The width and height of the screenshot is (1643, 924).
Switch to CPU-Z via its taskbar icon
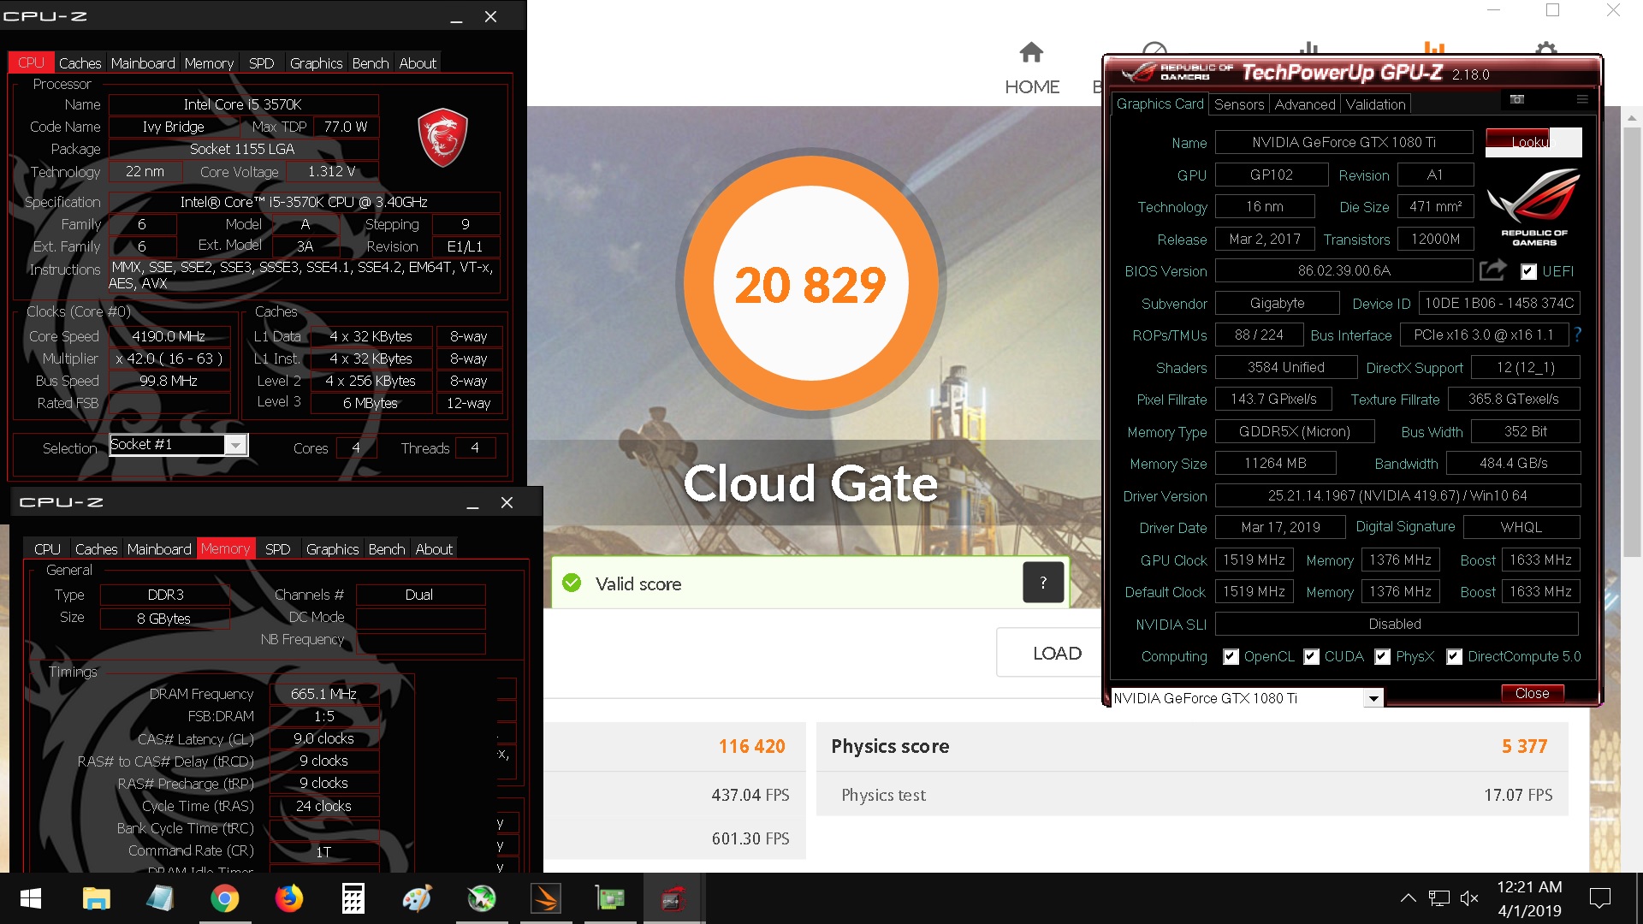pos(673,898)
